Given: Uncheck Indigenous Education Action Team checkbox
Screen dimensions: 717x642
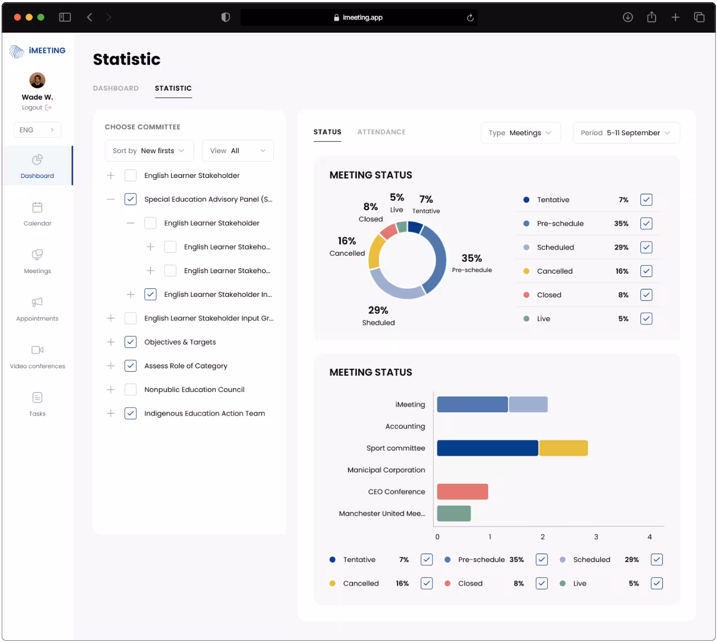Looking at the screenshot, I should coord(130,413).
